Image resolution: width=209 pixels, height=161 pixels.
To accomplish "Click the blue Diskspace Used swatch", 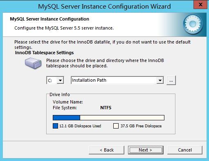I will [x=55, y=126].
